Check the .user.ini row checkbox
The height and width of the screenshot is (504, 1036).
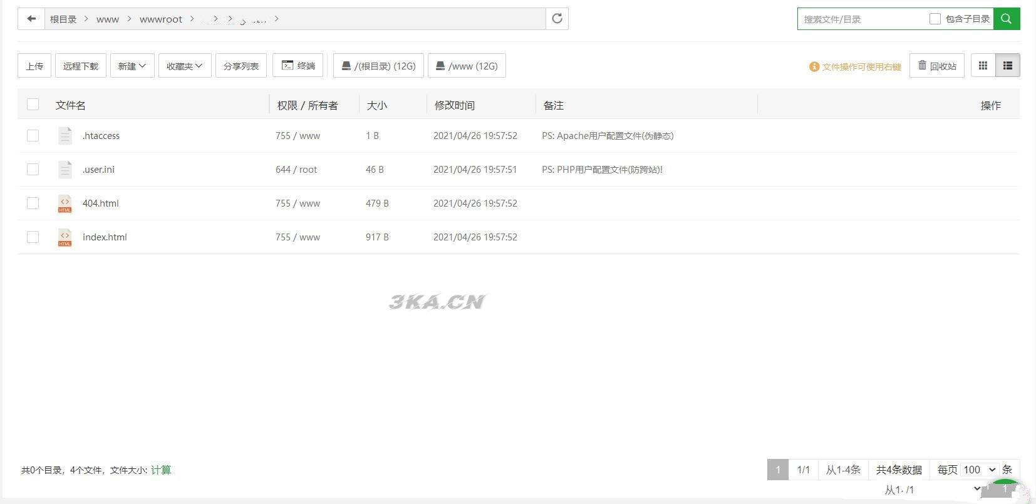click(33, 170)
